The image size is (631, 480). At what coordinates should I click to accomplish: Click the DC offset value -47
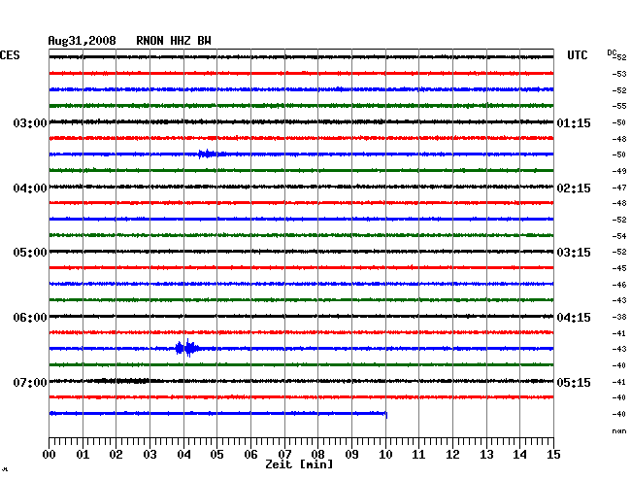point(619,188)
